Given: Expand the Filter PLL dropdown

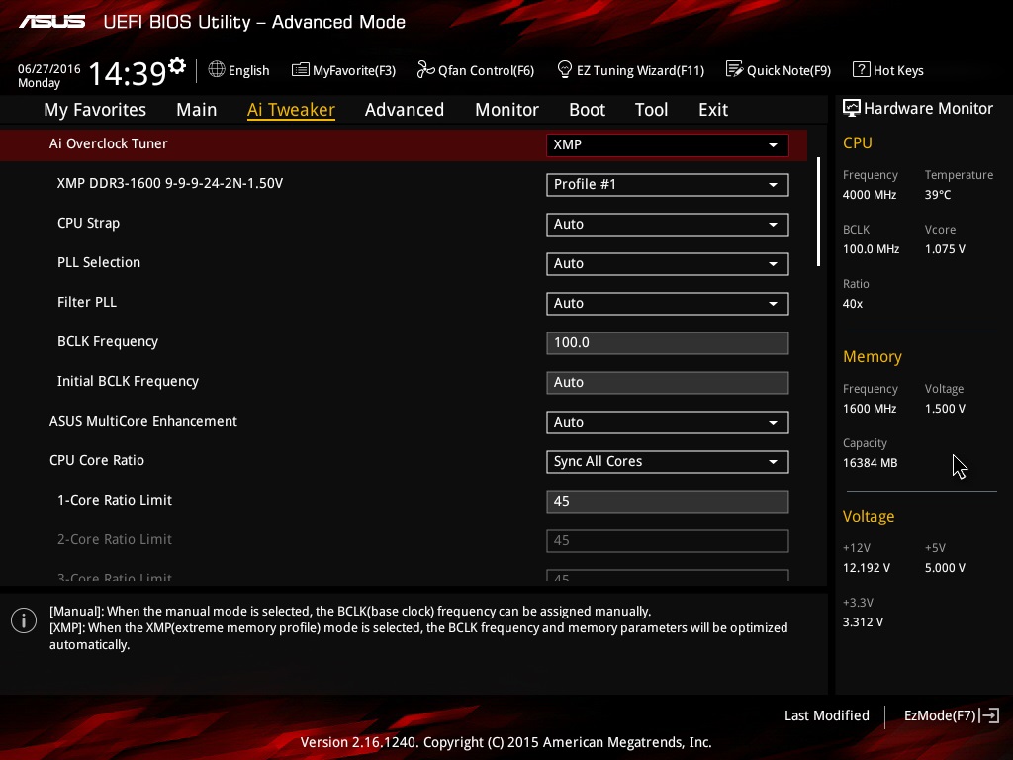Looking at the screenshot, I should coord(668,303).
